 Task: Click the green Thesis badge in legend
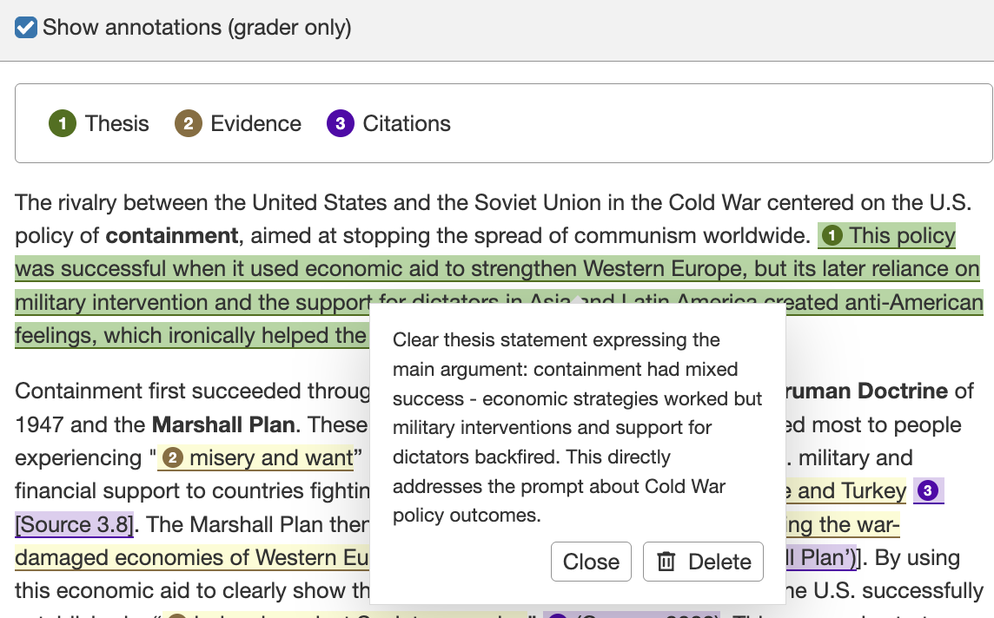tap(62, 124)
